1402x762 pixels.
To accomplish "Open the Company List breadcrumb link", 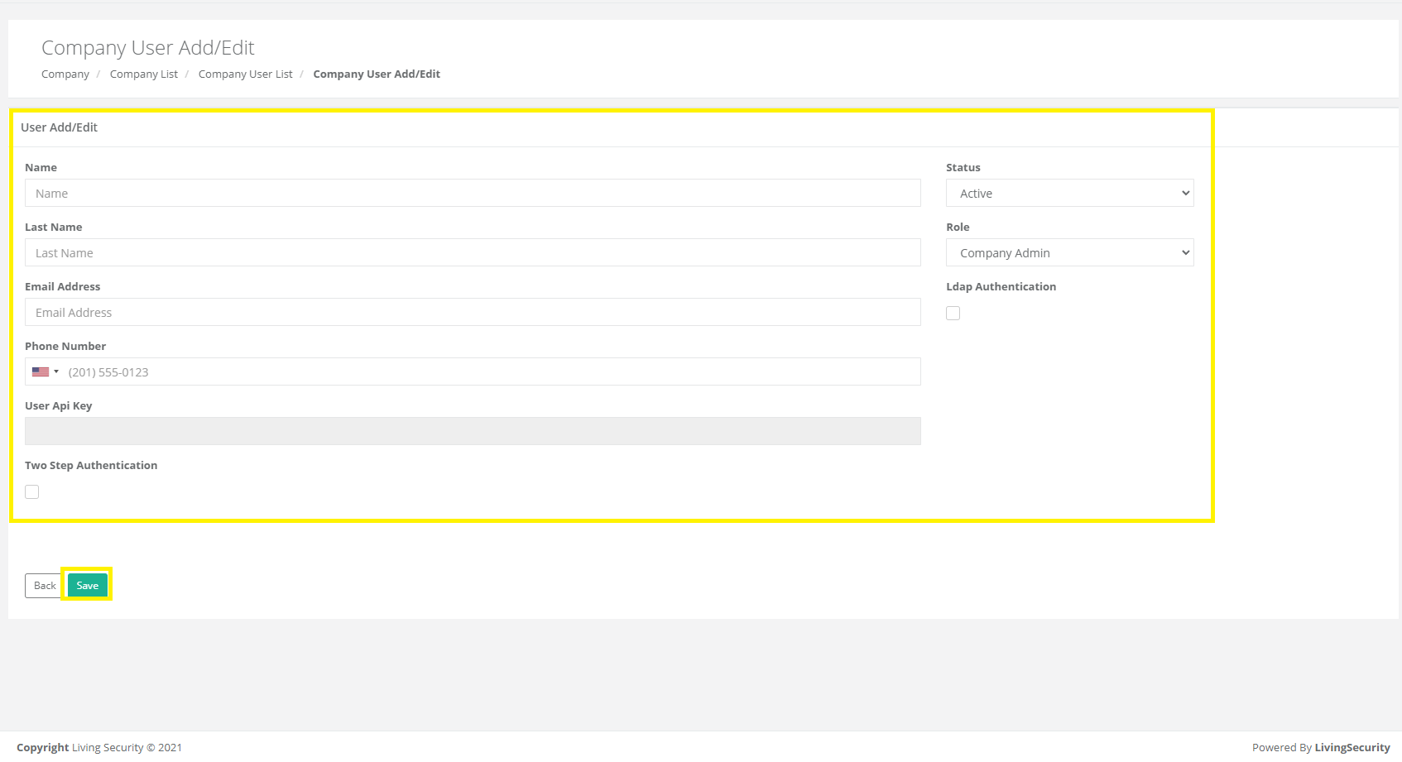I will (144, 74).
